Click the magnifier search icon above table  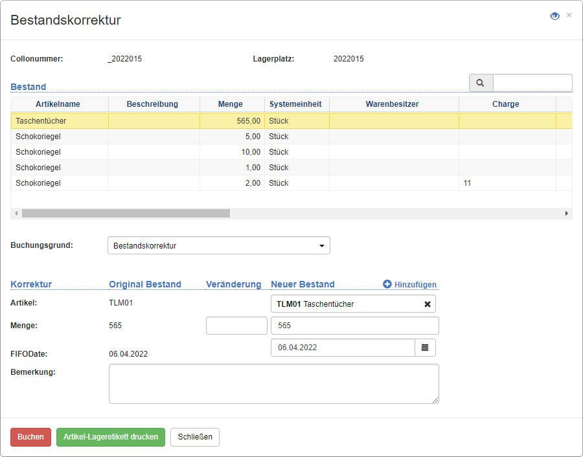point(481,83)
